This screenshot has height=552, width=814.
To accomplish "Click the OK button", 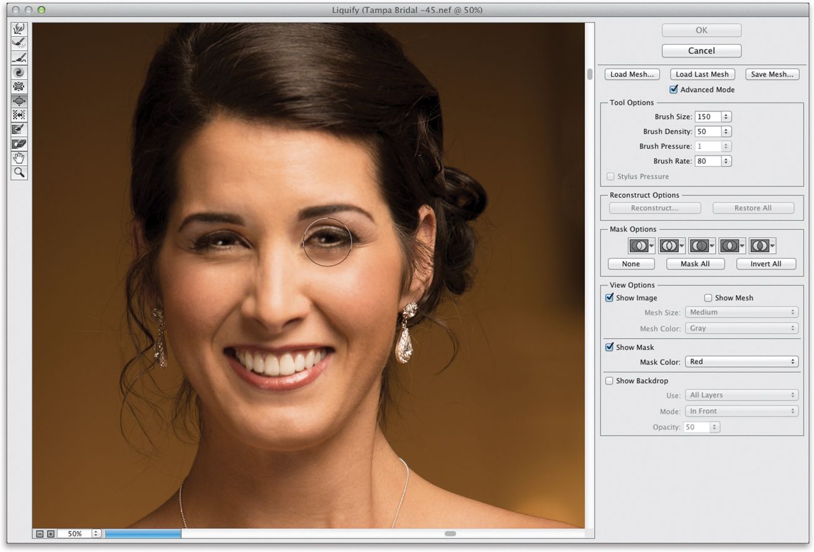I will coord(701,30).
